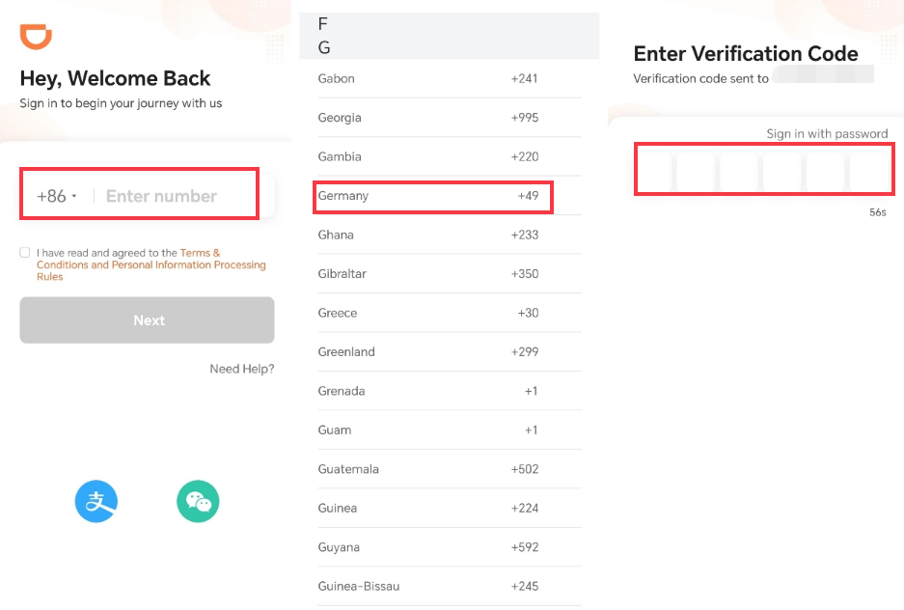Open the +86 country code dropdown
904x610 pixels.
click(x=57, y=196)
